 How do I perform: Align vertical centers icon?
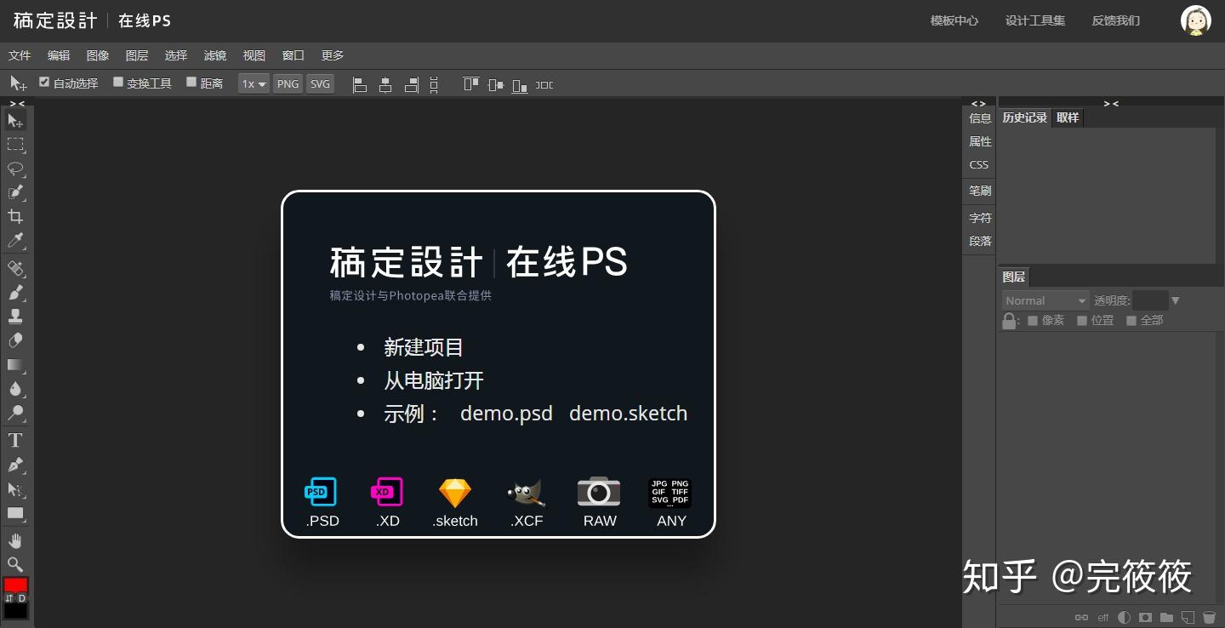click(496, 84)
